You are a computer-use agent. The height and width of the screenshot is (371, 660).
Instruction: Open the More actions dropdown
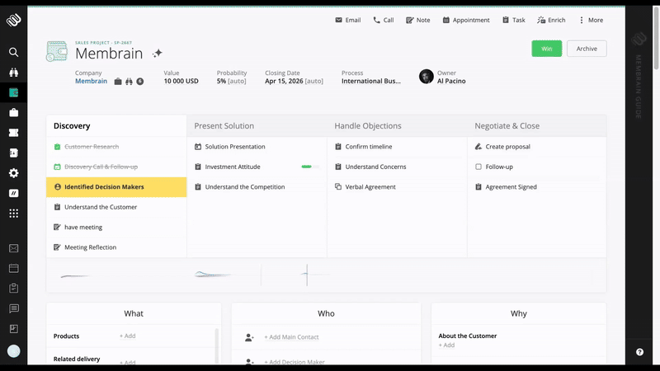[591, 20]
